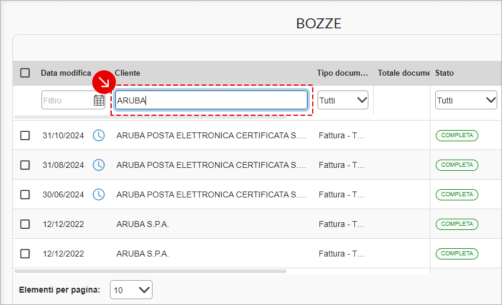Open the Elementi per pagina dropdown
502x305 pixels.
click(131, 290)
